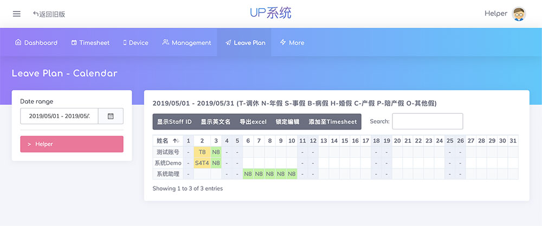
Task: Click the Device phone icon
Action: [125, 43]
